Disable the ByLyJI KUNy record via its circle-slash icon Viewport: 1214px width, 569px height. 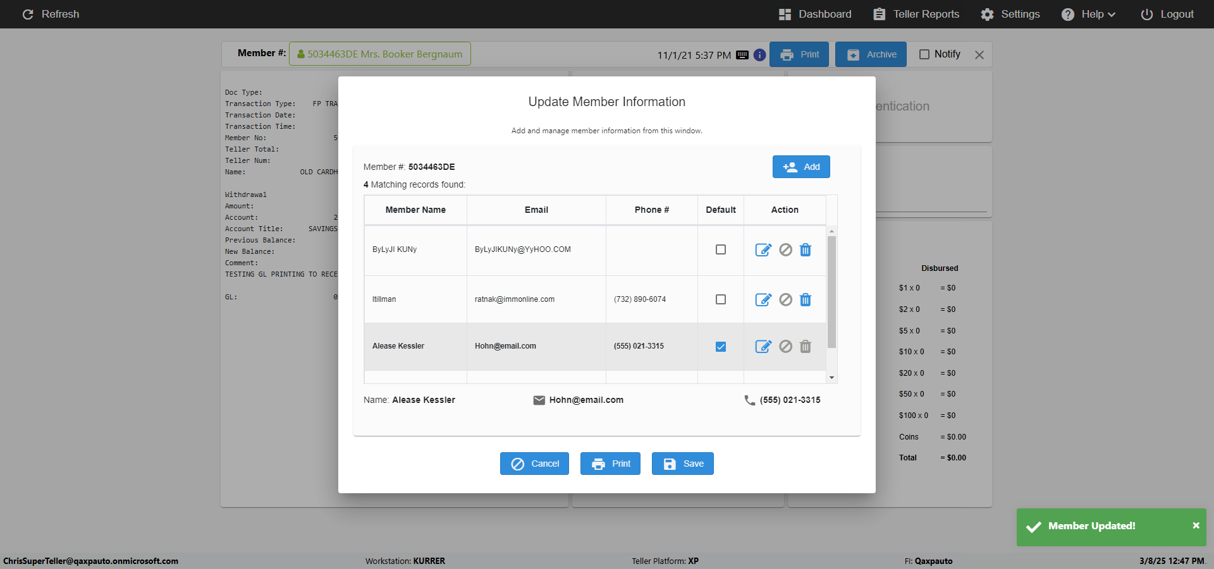point(785,250)
